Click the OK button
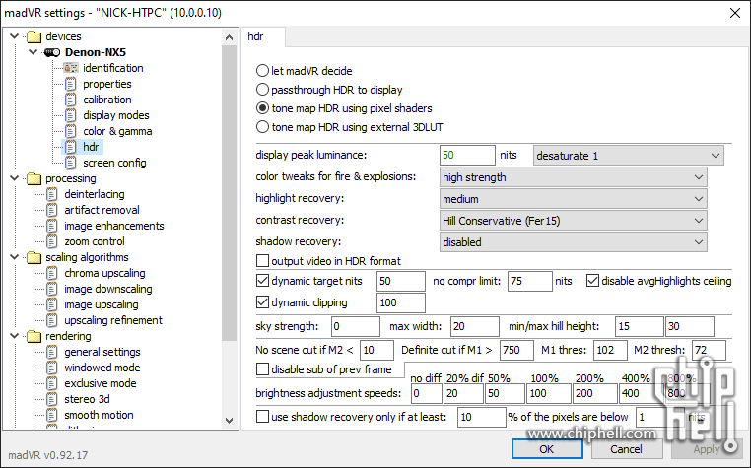The height and width of the screenshot is (468, 751). click(547, 449)
